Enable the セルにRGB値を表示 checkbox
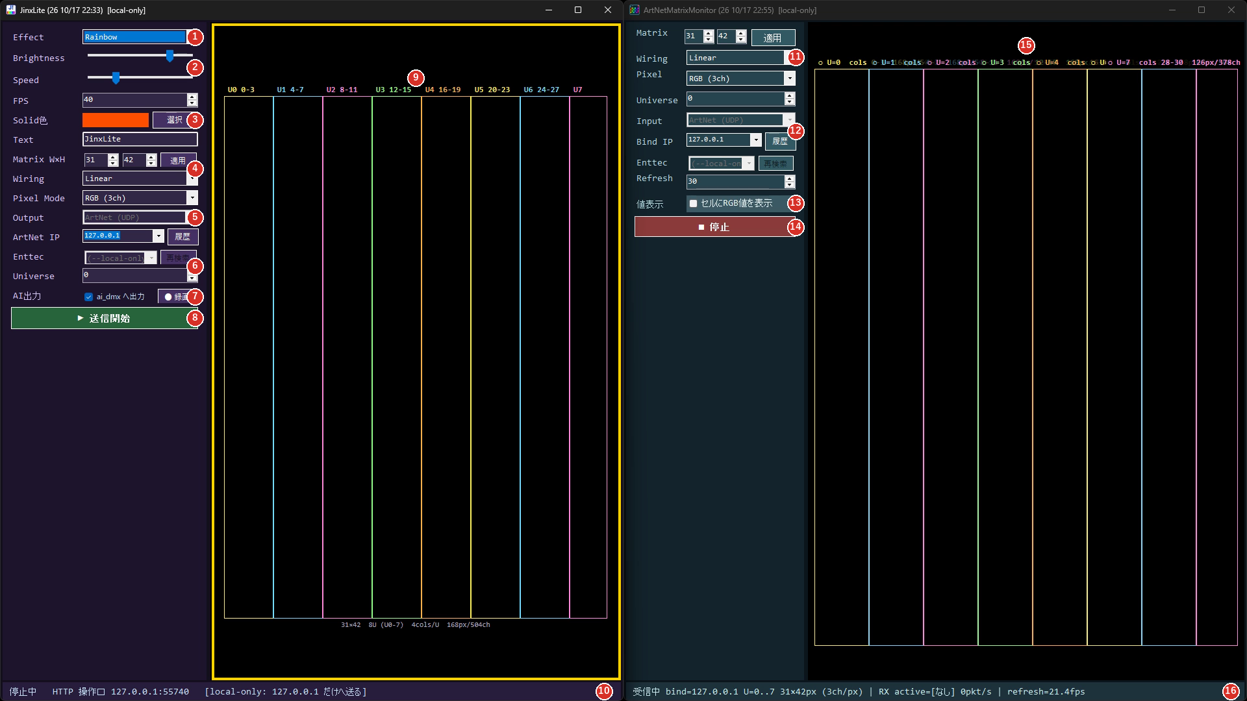The height and width of the screenshot is (701, 1247). coord(693,203)
